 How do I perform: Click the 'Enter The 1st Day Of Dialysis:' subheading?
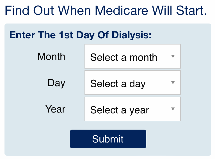point(81,35)
